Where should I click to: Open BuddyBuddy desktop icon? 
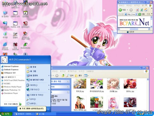coord(25,45)
